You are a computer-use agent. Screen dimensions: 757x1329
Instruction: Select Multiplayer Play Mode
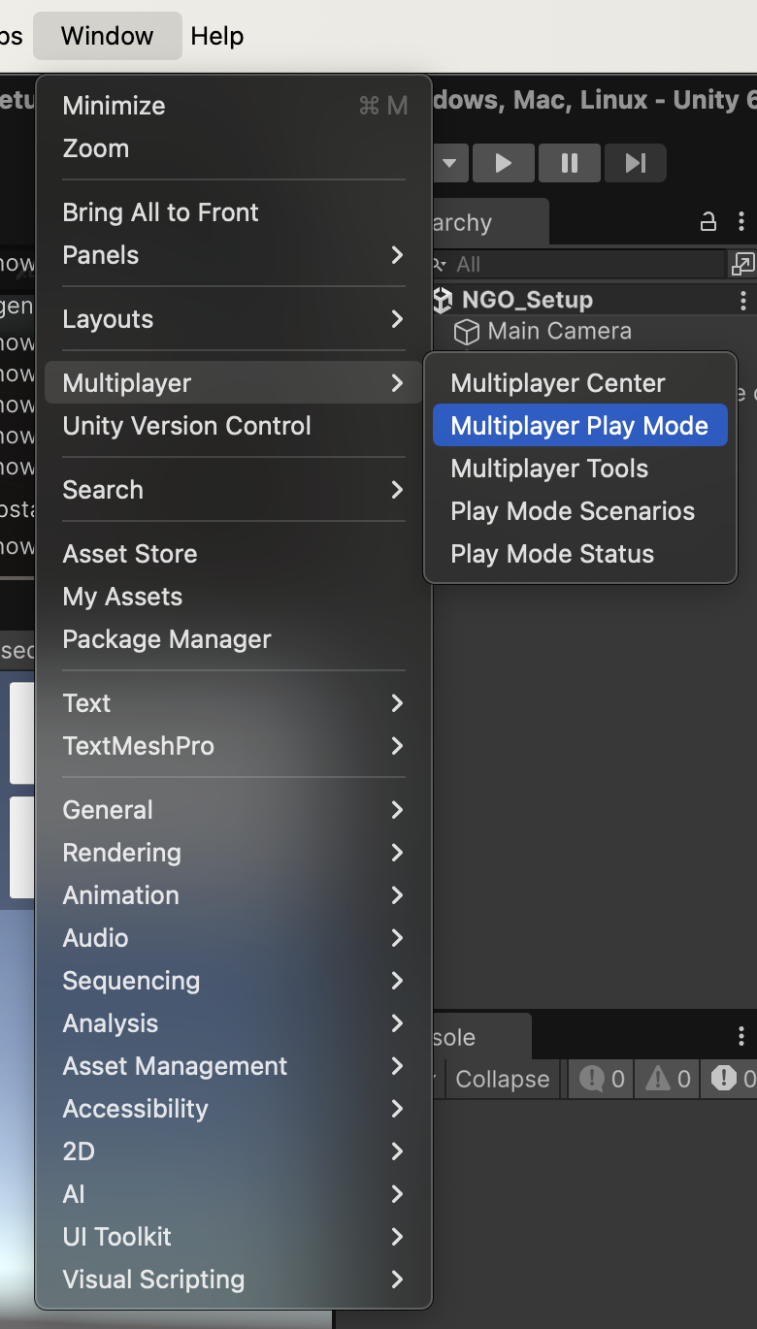pos(579,424)
